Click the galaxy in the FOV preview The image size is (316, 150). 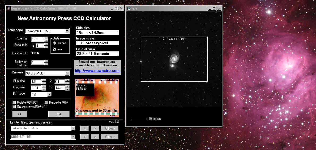click(x=174, y=59)
